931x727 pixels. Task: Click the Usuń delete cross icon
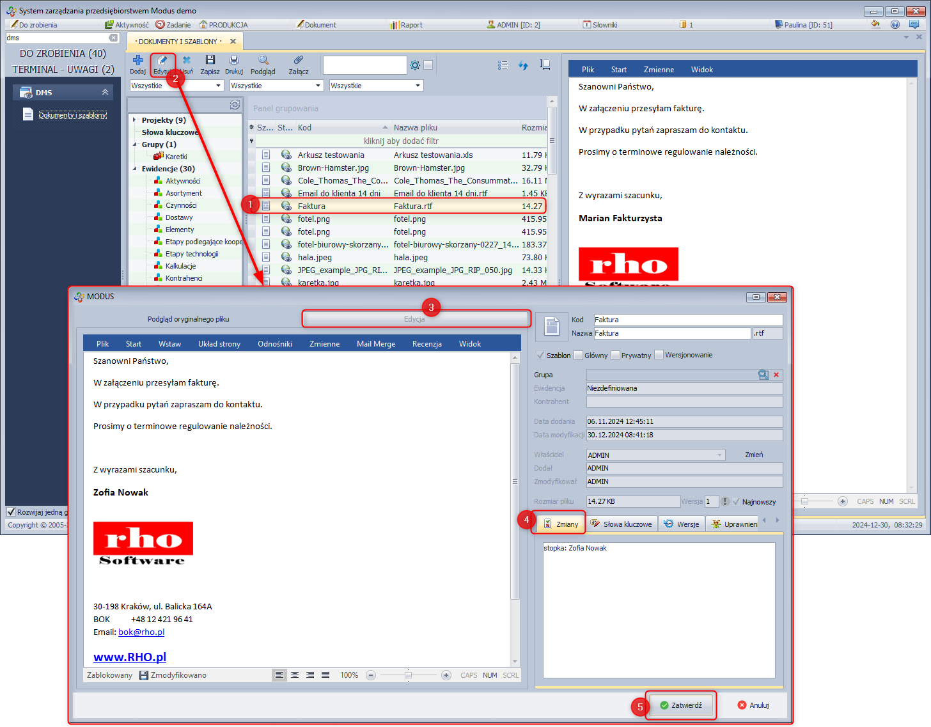187,60
